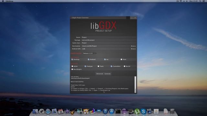This screenshot has width=207, height=116.
Task: Enable the Box2d extension checkbox
Action: point(125,66)
